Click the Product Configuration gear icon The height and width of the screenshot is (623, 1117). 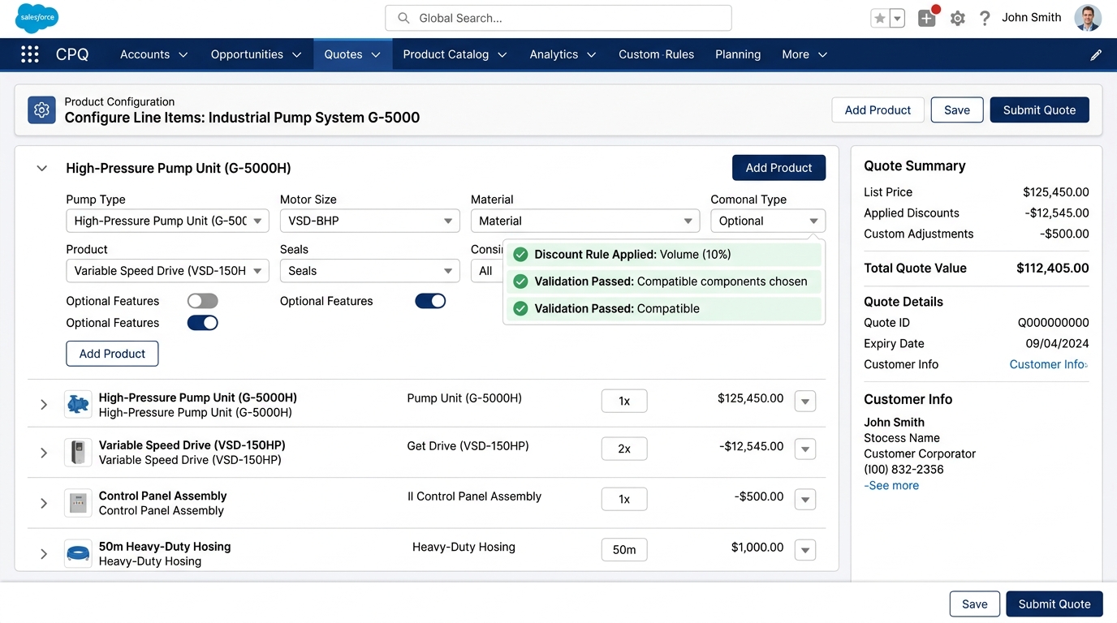coord(41,110)
